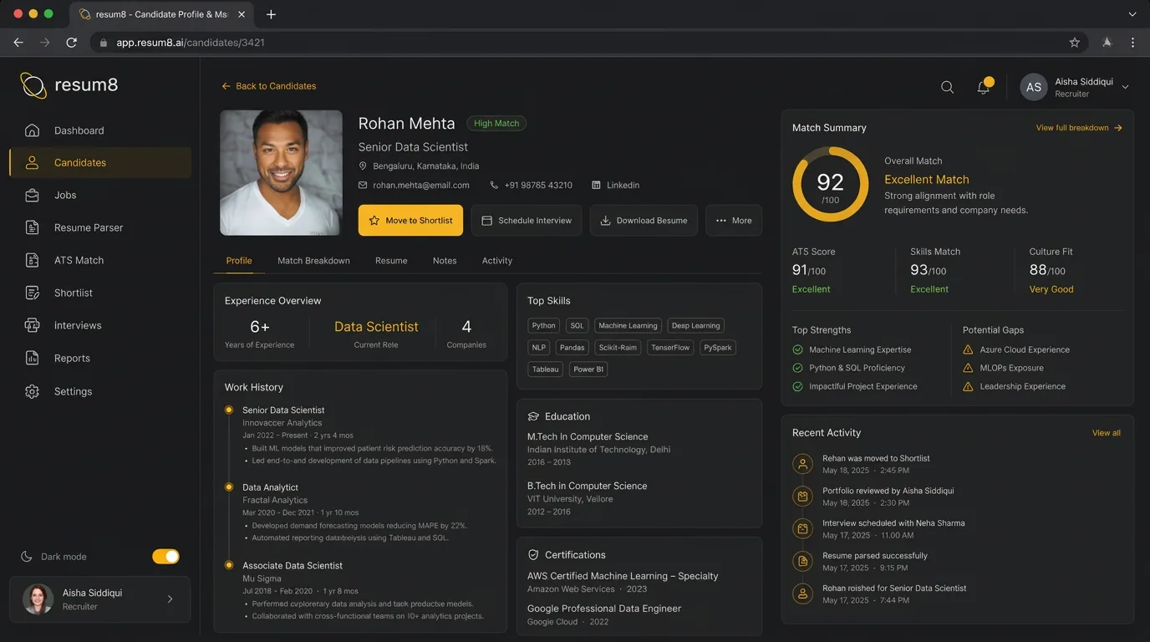Viewport: 1150px width, 642px height.
Task: Click Rohan Mehta's profile photo
Action: click(x=281, y=172)
